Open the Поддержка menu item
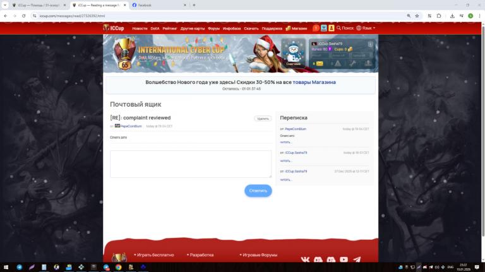485x272 pixels. coord(272,28)
